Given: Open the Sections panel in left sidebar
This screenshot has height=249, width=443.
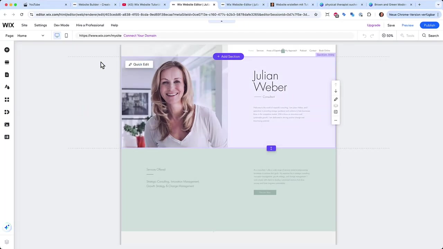Looking at the screenshot, I should click(x=7, y=62).
